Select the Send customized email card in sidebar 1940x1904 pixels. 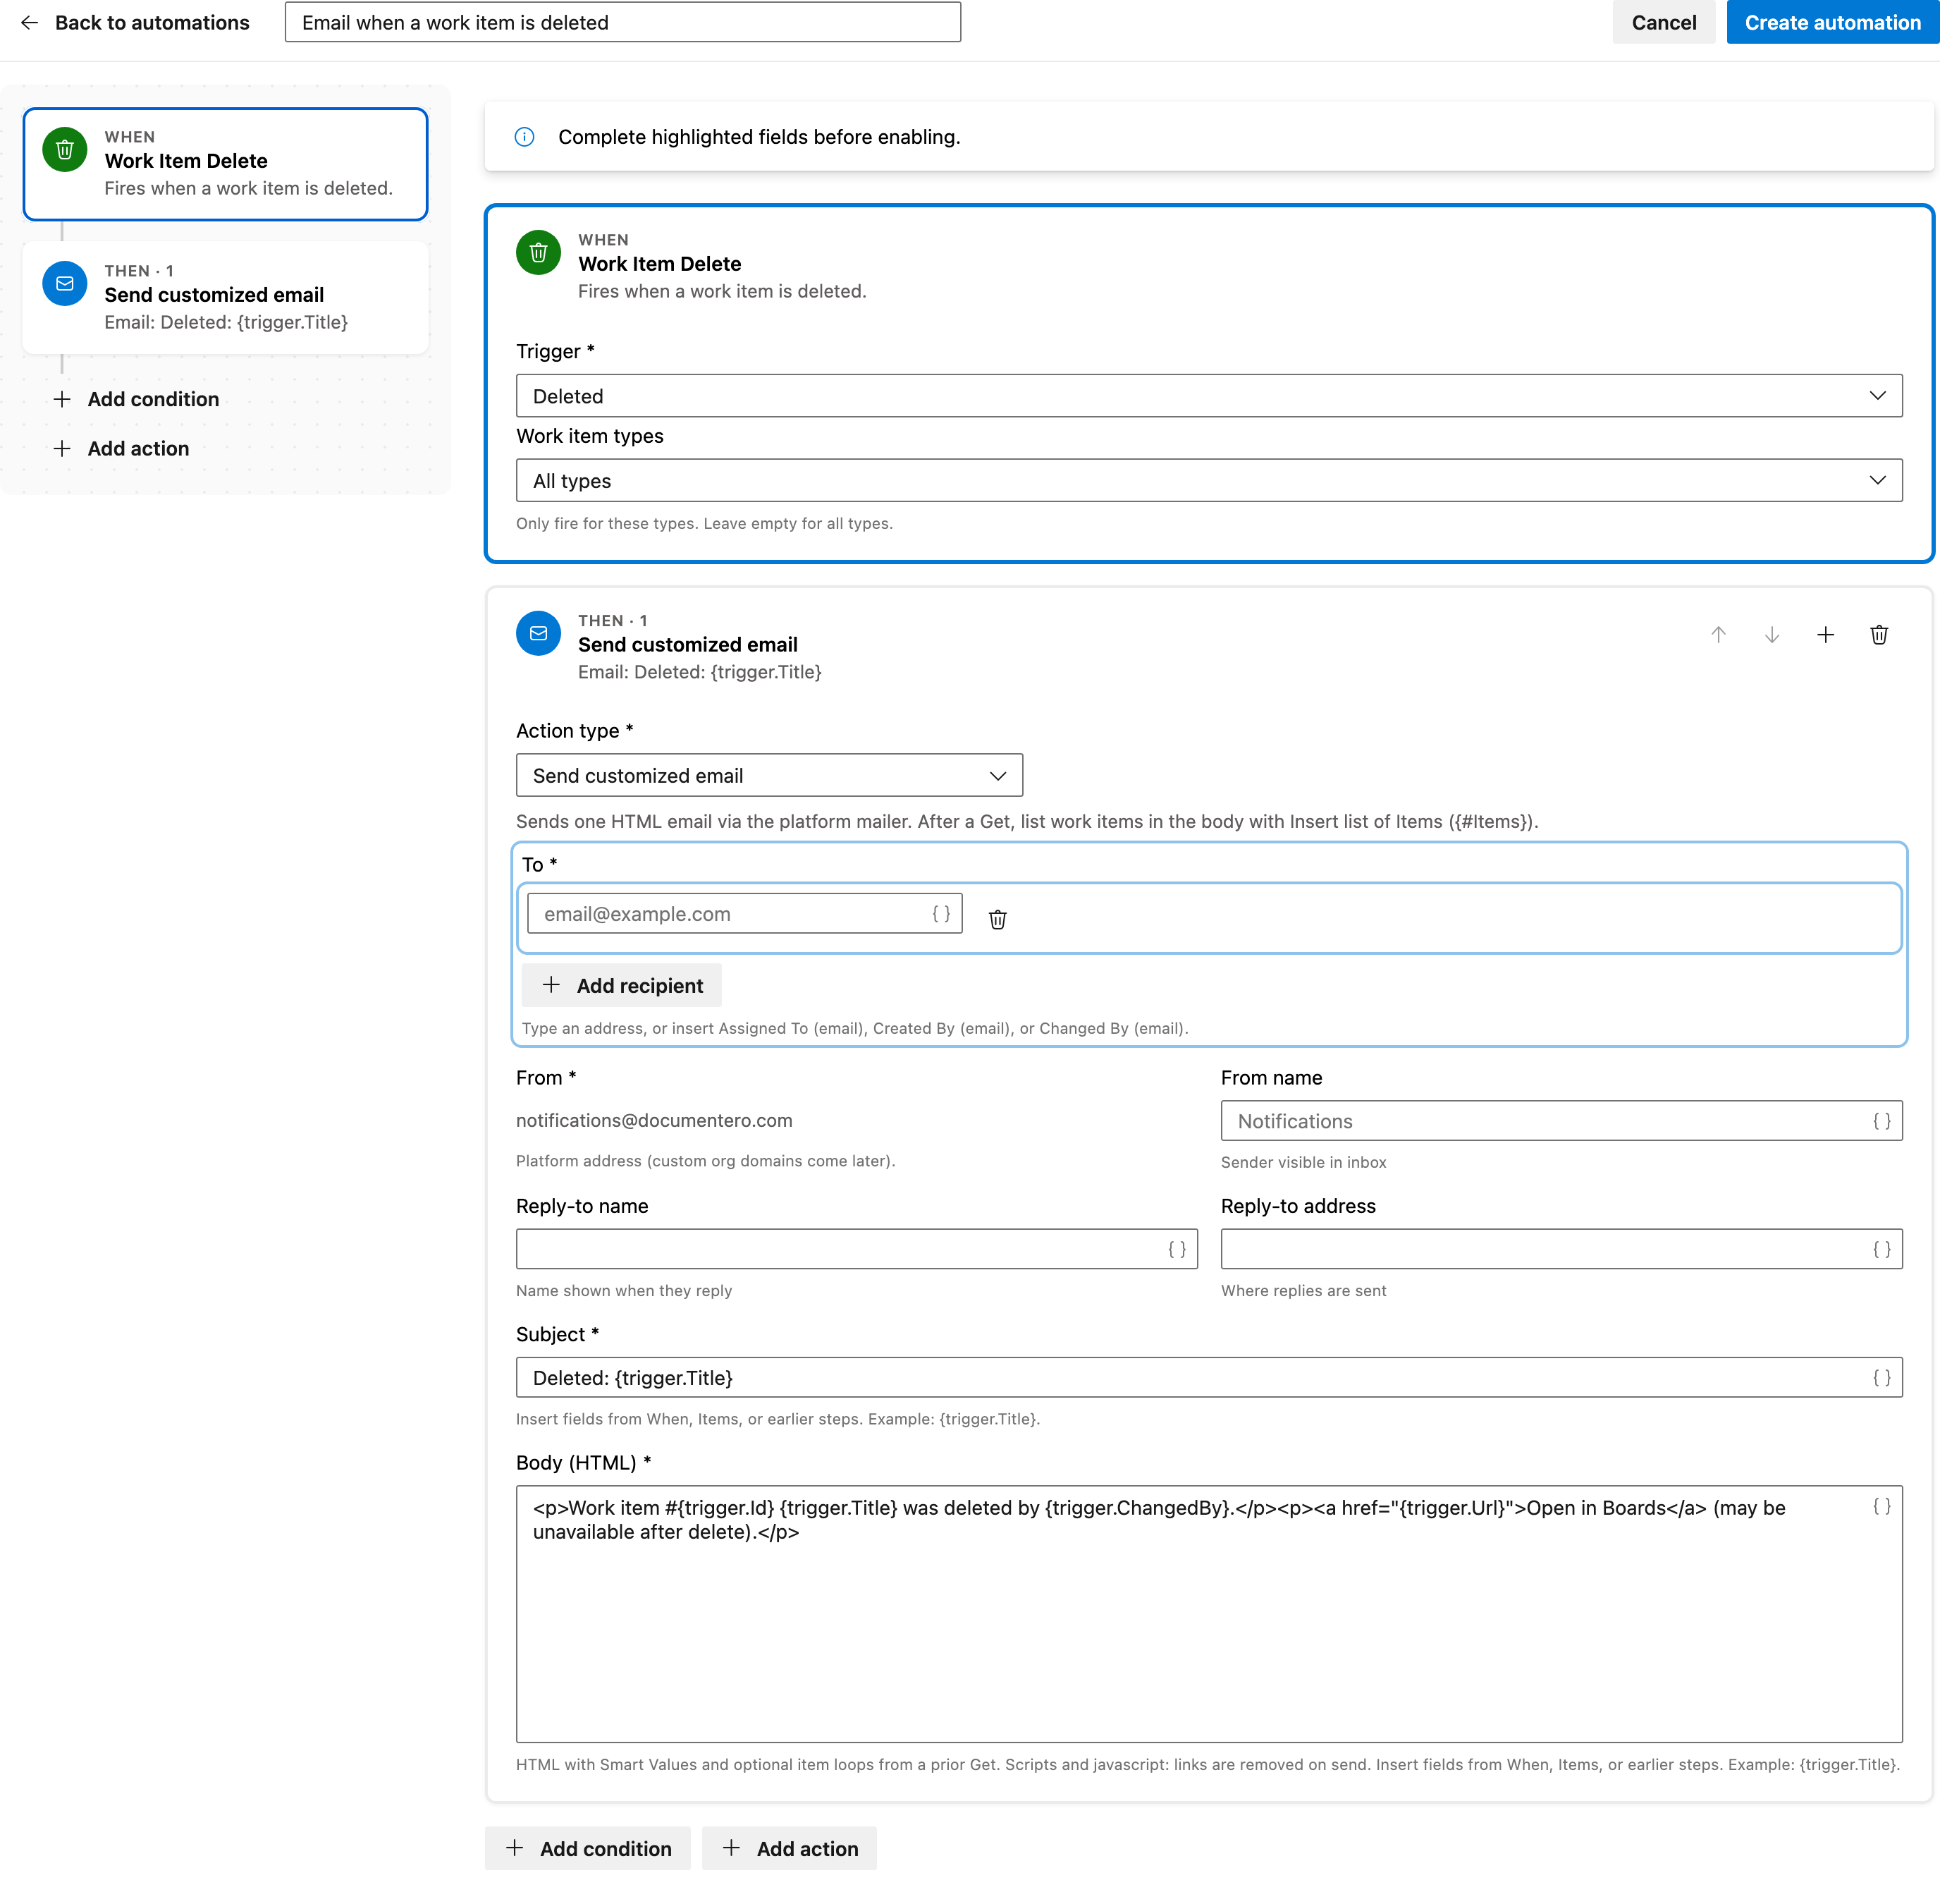pos(226,297)
